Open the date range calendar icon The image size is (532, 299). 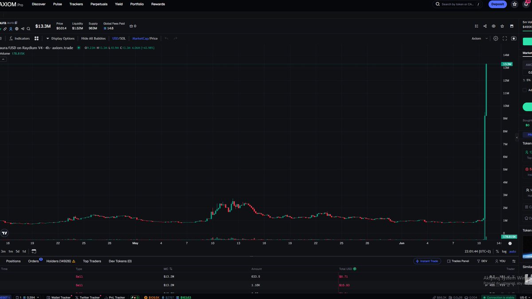pos(34,251)
